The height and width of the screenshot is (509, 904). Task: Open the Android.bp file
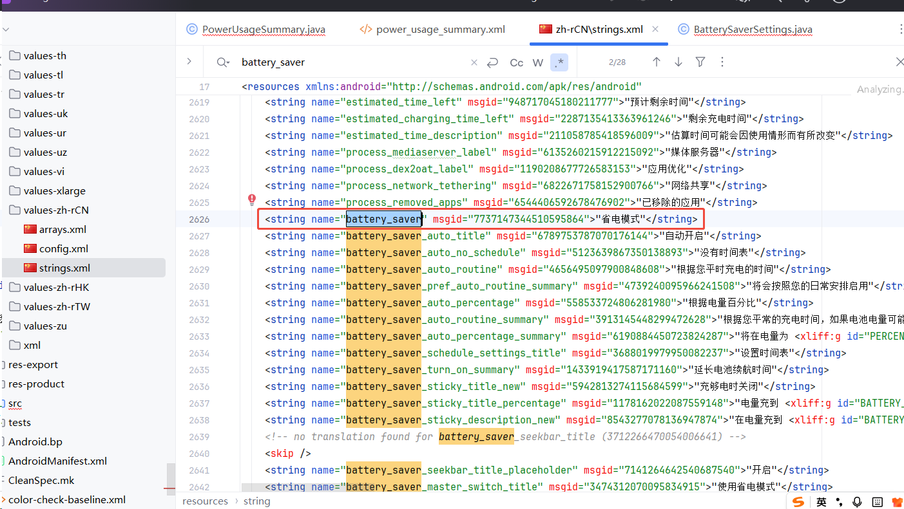(x=35, y=442)
